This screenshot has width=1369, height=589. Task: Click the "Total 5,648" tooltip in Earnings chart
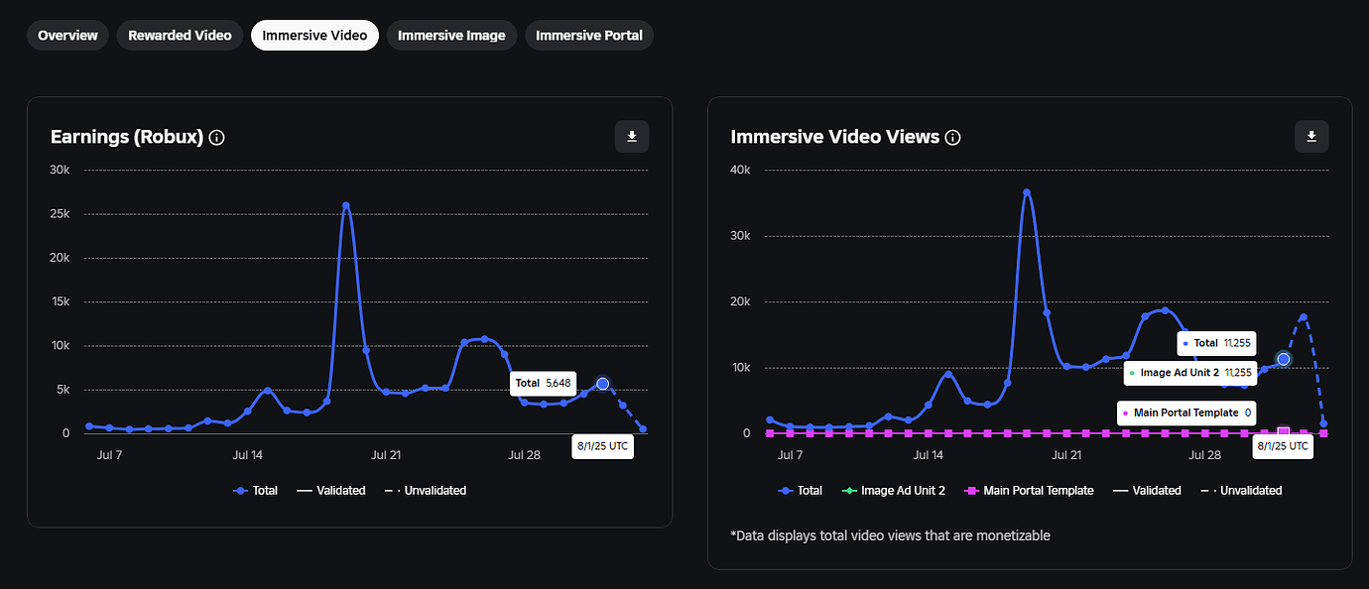542,383
